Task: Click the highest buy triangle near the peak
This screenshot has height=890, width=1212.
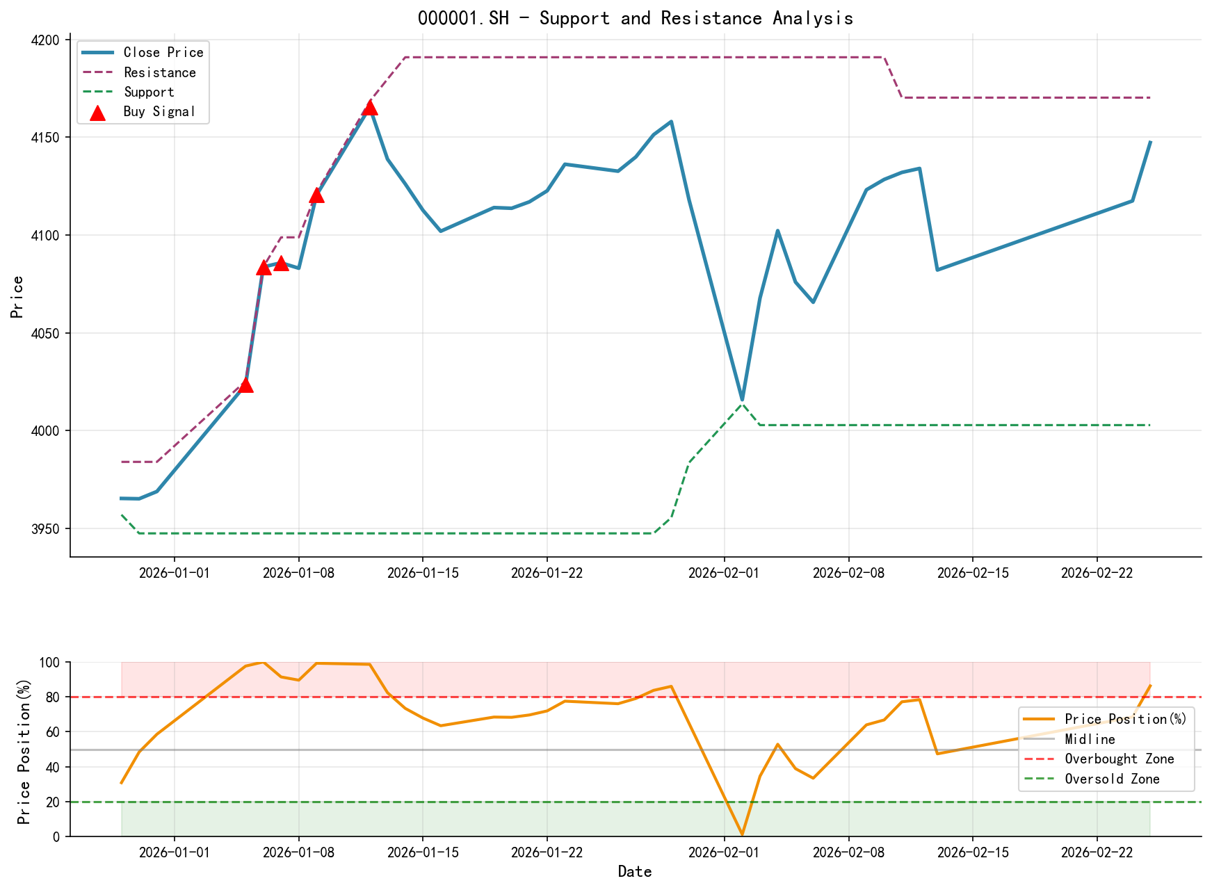Action: [x=371, y=108]
